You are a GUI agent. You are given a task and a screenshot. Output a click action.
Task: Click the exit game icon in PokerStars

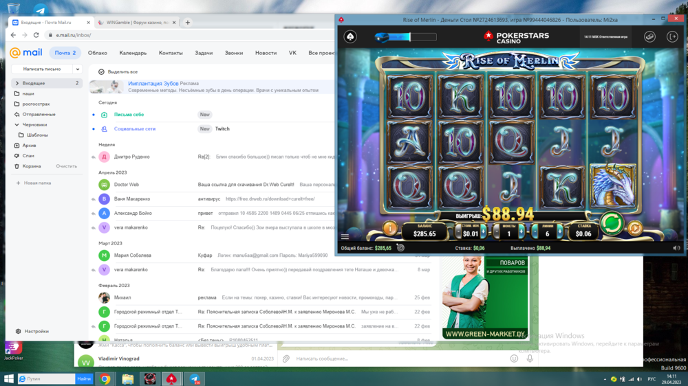coord(672,36)
